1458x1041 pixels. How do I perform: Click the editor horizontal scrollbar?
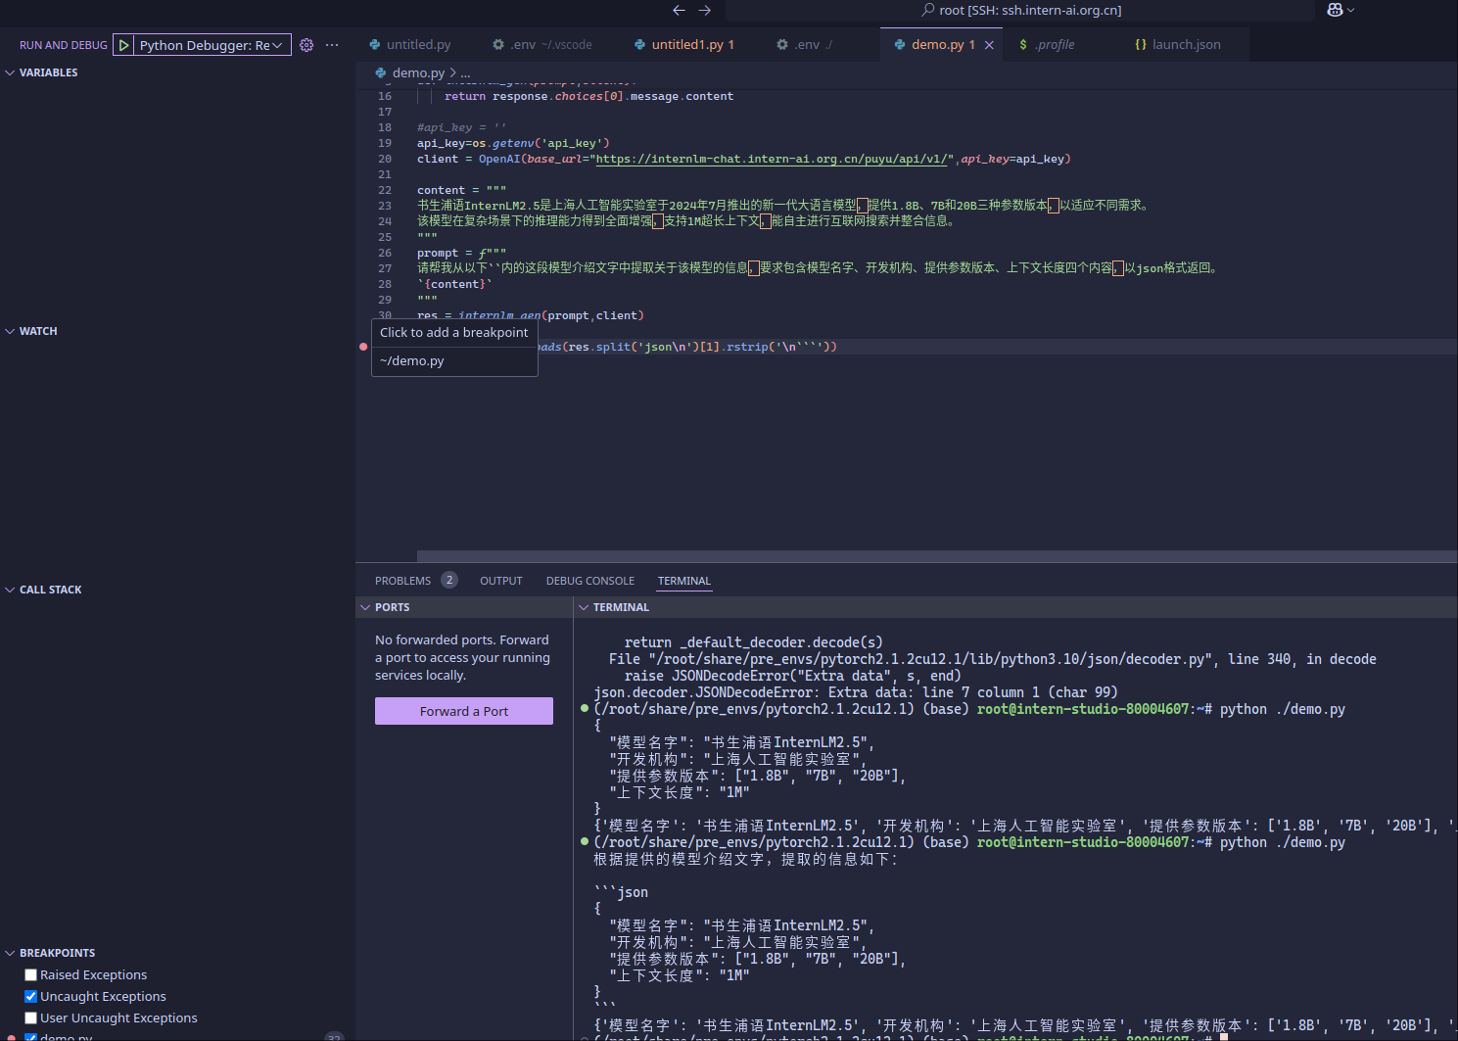937,556
